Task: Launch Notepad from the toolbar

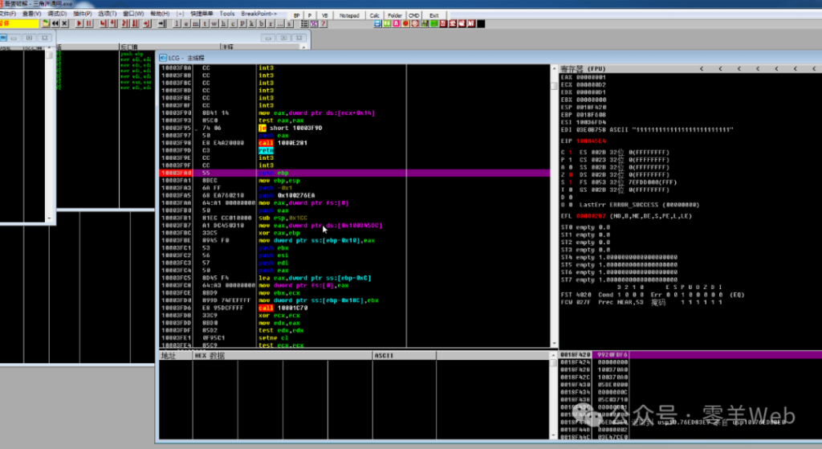Action: 349,15
